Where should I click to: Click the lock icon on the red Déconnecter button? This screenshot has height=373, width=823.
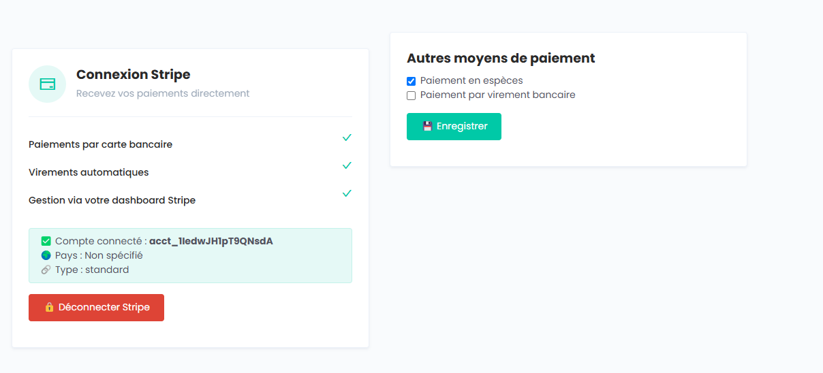(49, 308)
